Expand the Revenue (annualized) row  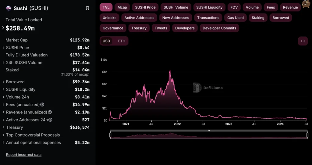click(4, 112)
